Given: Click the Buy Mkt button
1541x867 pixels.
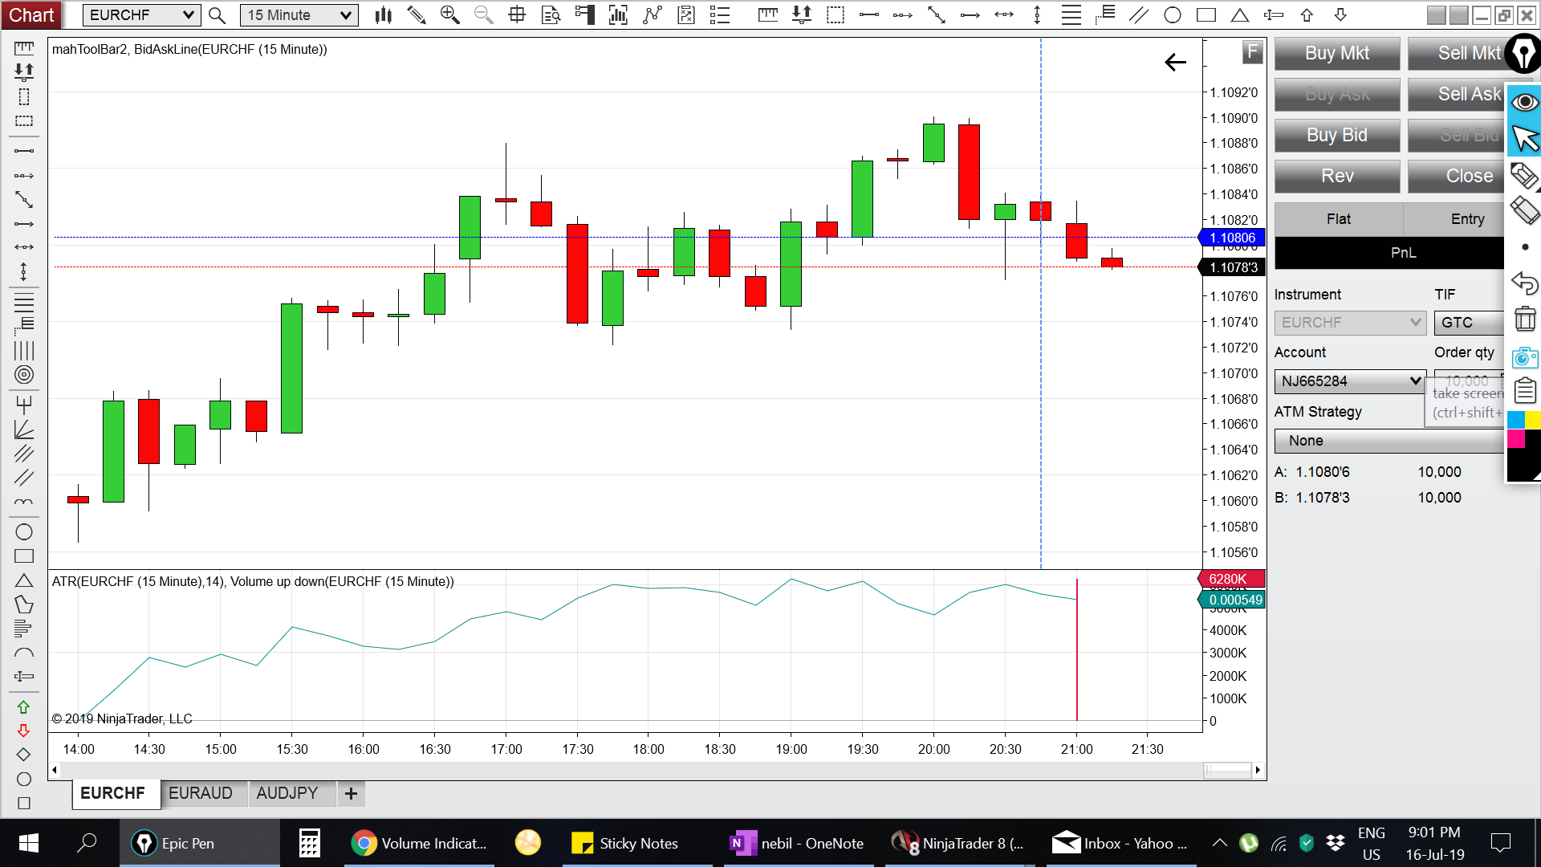Looking at the screenshot, I should tap(1336, 53).
